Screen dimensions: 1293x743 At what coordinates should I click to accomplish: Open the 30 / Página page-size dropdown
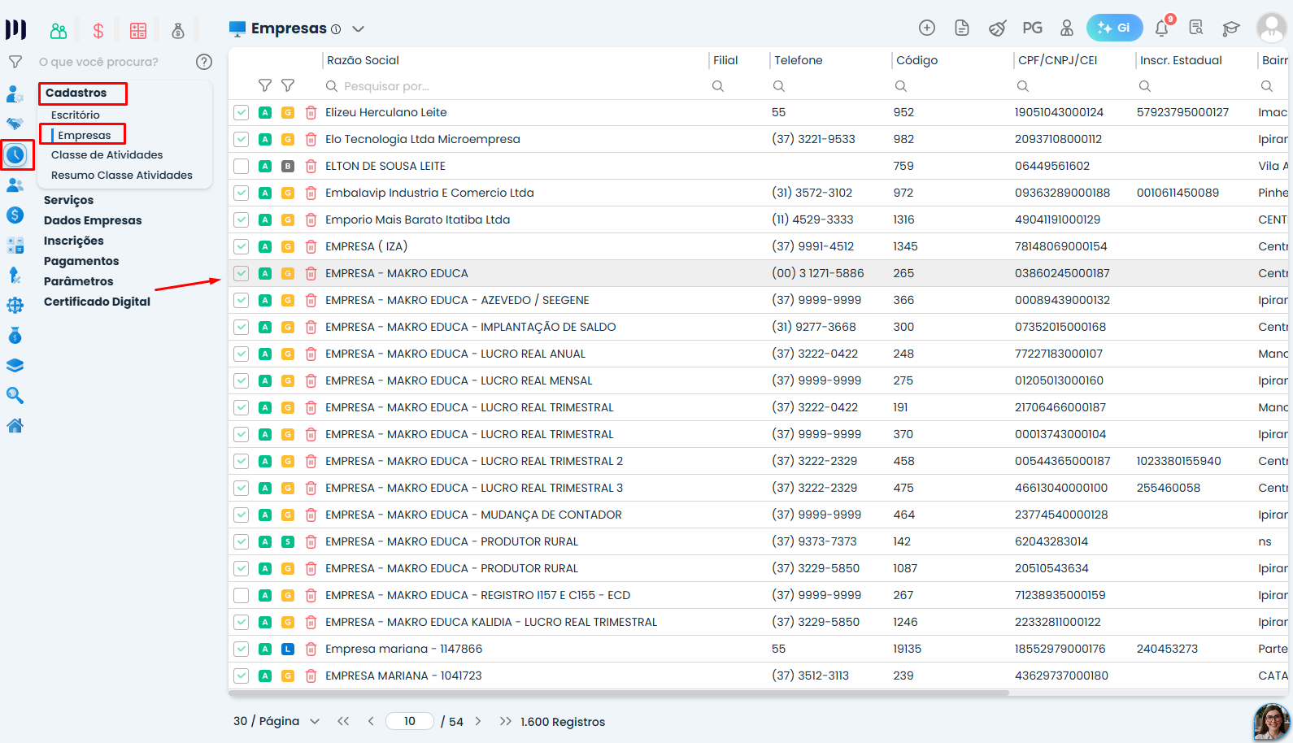point(276,721)
